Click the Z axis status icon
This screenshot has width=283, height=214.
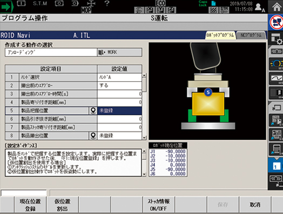click(171, 10)
